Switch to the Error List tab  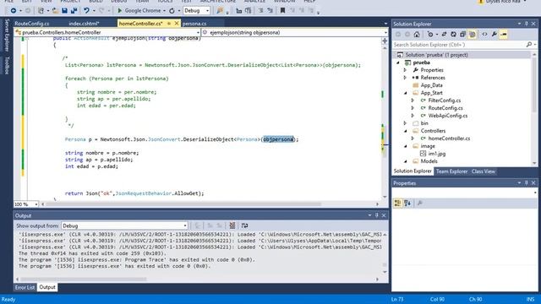pyautogui.click(x=25, y=287)
